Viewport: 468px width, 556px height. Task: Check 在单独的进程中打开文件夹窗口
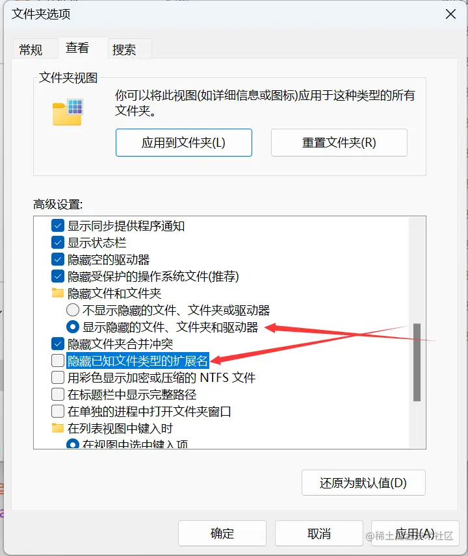click(57, 411)
